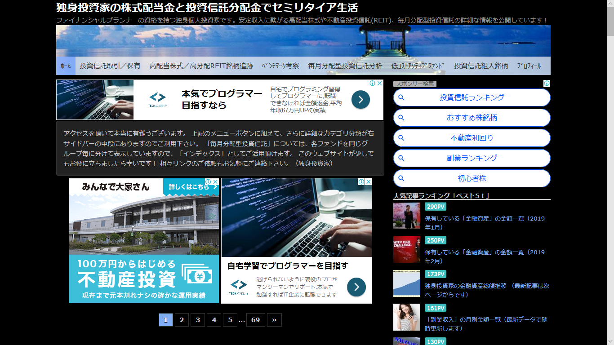Click search icon in 投資信託ランキング pill
Viewport: 614px width, 345px height.
(401, 97)
